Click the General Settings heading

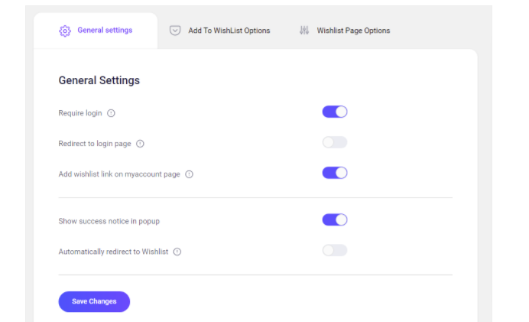click(99, 80)
